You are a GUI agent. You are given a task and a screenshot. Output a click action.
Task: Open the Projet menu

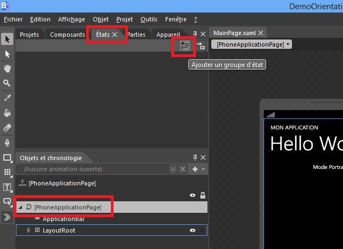pos(125,19)
